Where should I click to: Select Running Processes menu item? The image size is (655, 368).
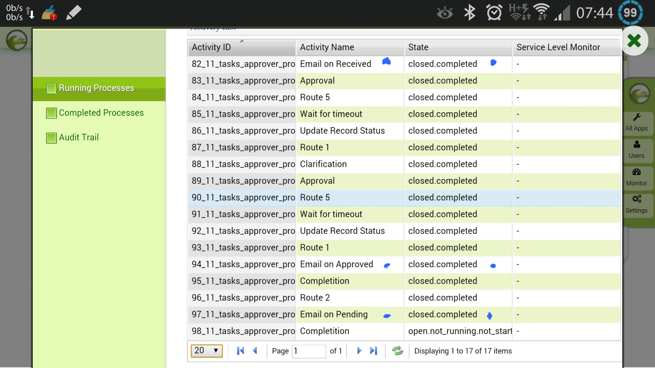[97, 88]
